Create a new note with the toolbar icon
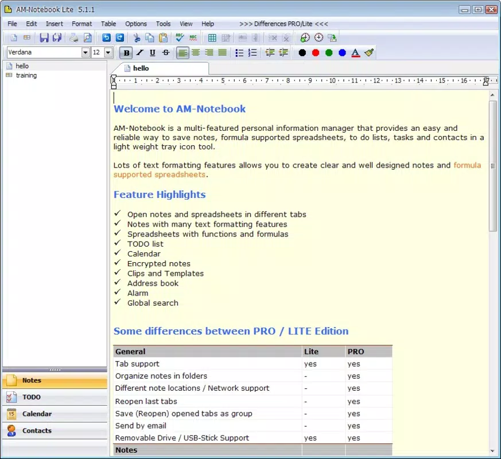 point(14,38)
